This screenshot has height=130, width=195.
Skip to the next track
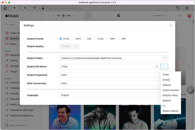69,16
